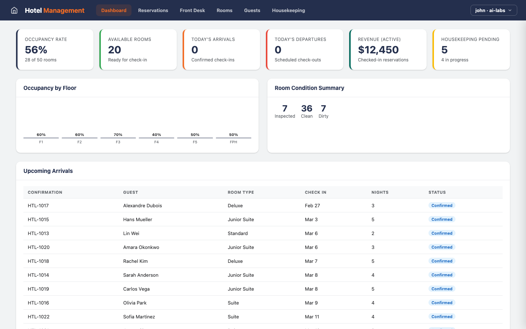Viewport: 526px width, 329px height.
Task: Click the Confirmed badge for HTL-1017
Action: point(442,205)
